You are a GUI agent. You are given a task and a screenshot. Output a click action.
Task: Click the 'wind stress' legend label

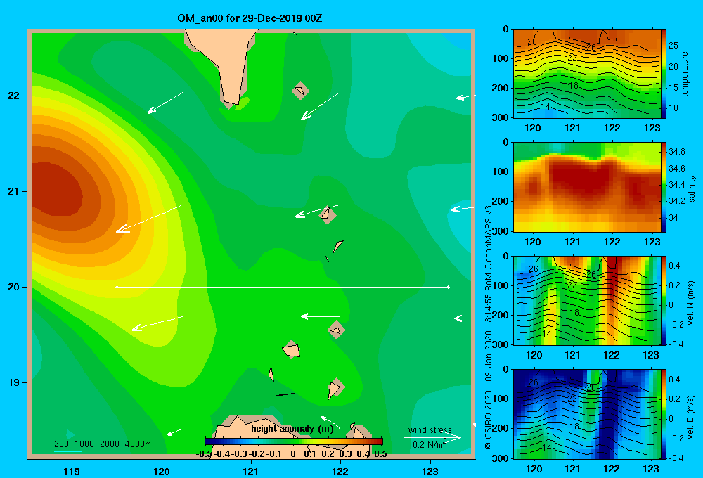(430, 429)
